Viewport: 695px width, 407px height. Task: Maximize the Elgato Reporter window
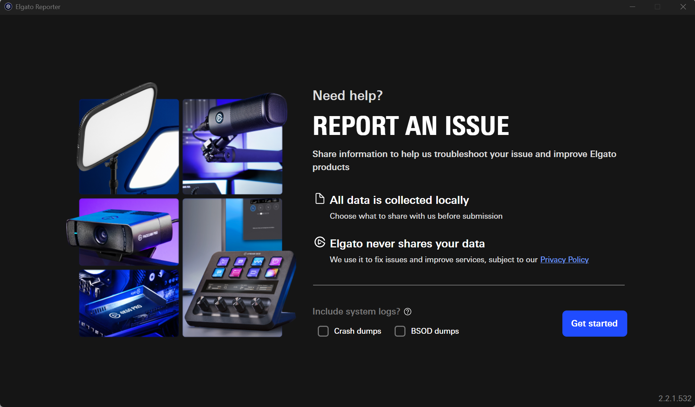pyautogui.click(x=657, y=7)
